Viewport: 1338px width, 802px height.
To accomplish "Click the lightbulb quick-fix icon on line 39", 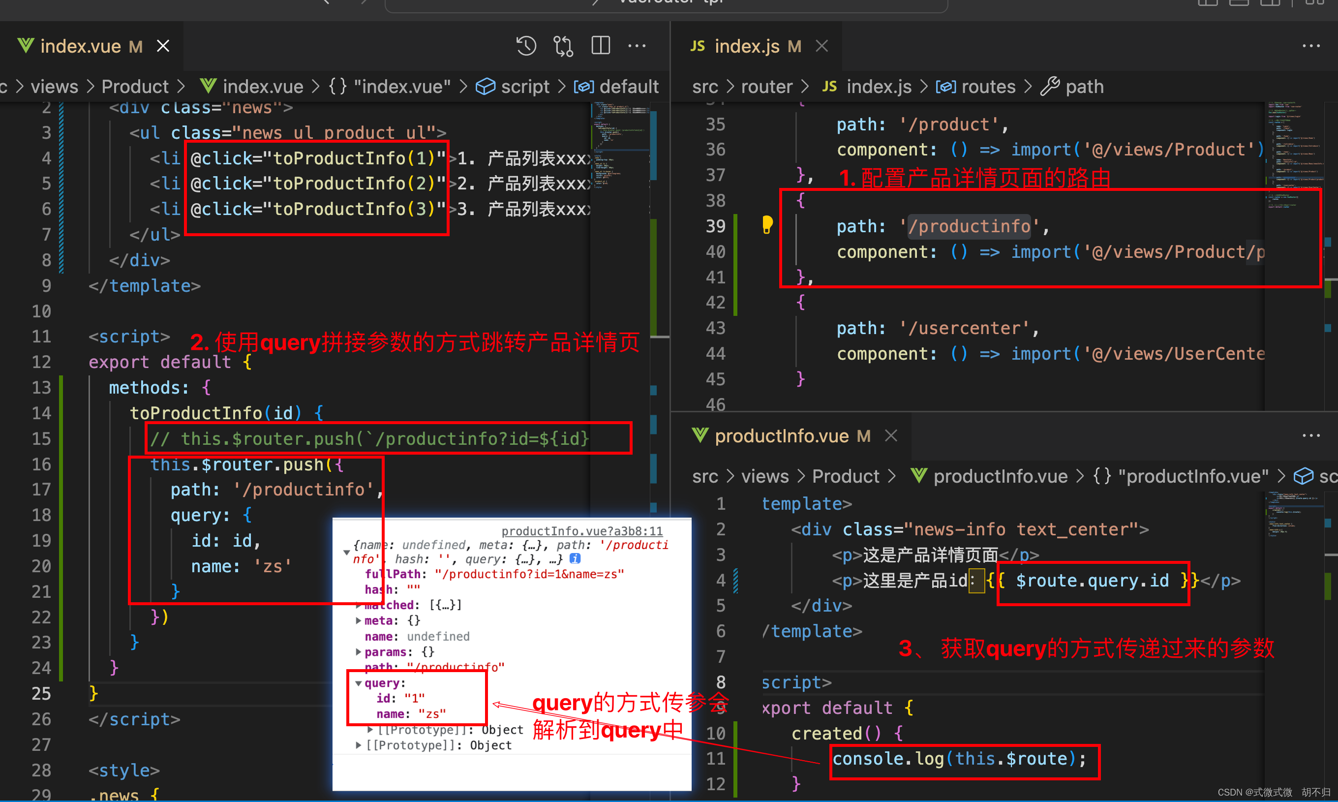I will pyautogui.click(x=767, y=224).
